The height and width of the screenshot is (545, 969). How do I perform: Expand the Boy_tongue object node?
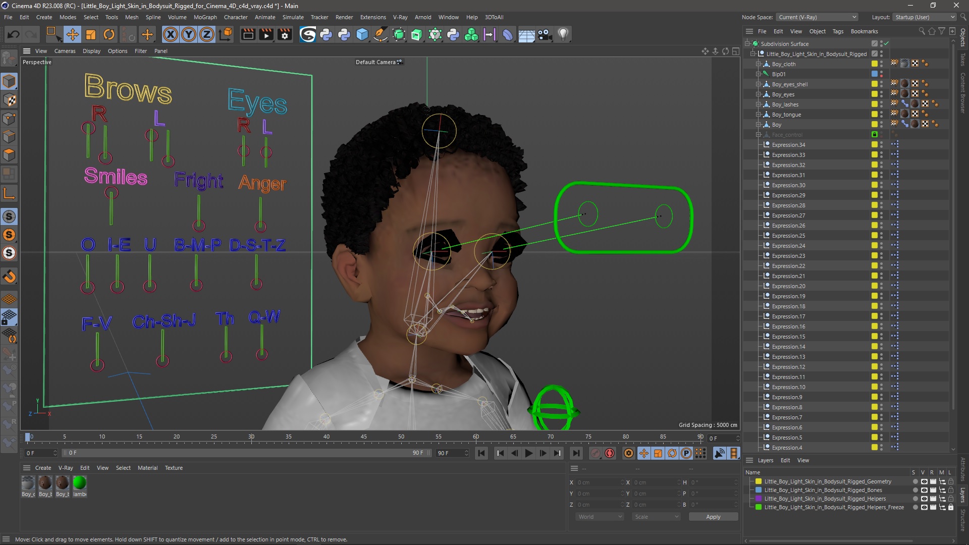[758, 115]
